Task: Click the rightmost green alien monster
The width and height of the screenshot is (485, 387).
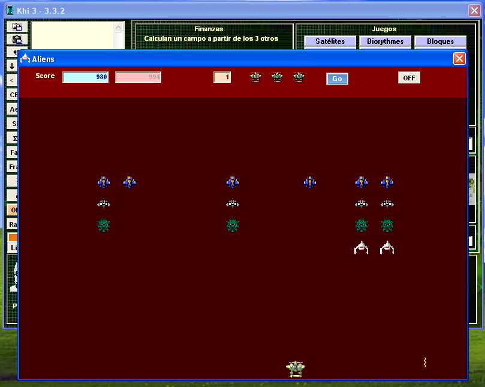Action: (387, 226)
